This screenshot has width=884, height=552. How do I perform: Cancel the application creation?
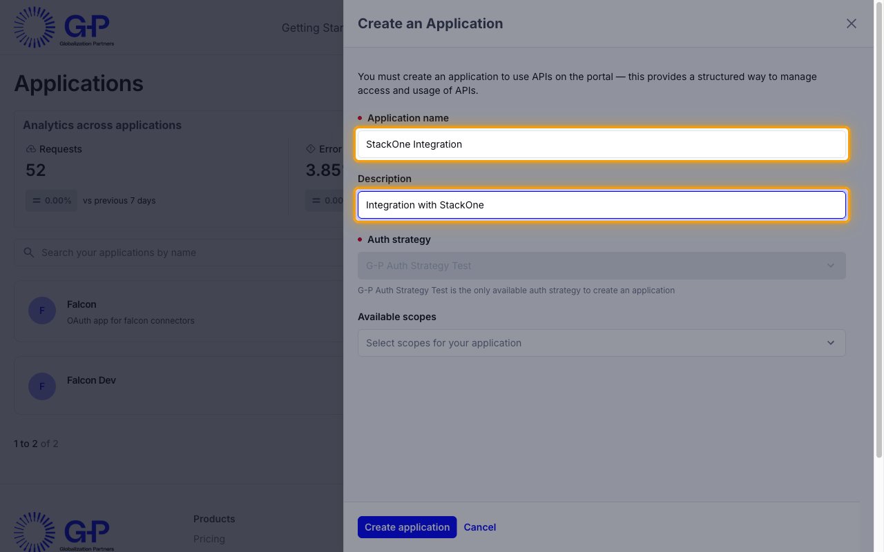pyautogui.click(x=479, y=527)
